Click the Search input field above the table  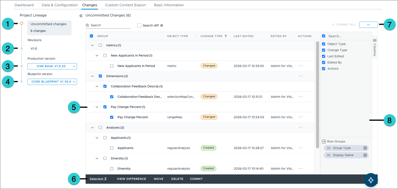click(x=108, y=25)
